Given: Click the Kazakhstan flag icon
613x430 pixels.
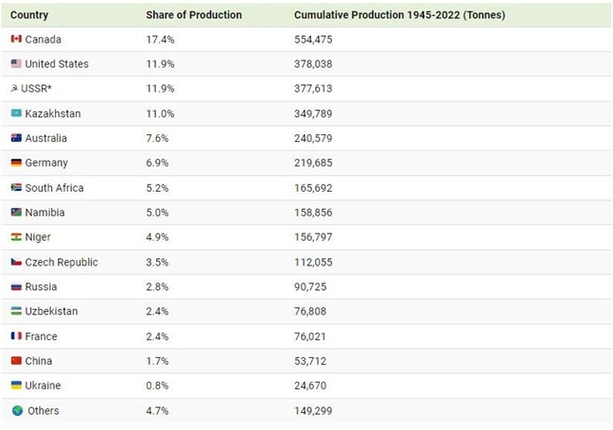Looking at the screenshot, I should 16,113.
